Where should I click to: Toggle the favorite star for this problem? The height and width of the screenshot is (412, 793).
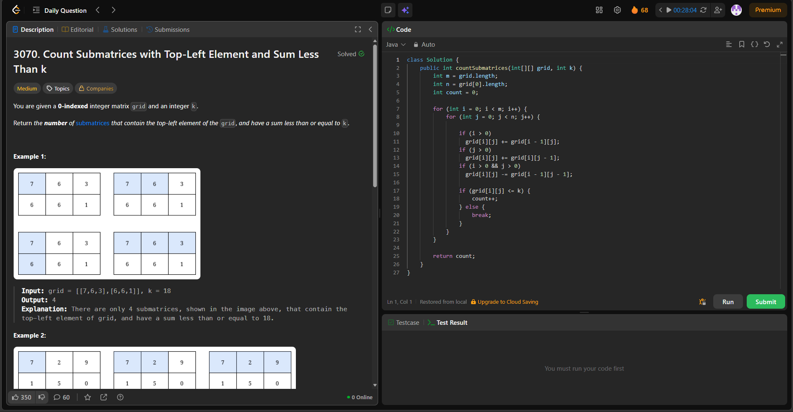tap(88, 397)
